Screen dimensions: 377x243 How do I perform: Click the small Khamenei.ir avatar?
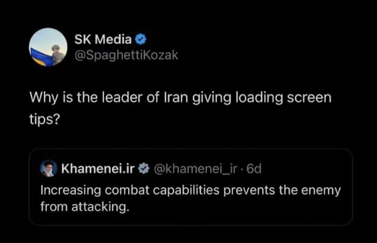pos(48,169)
